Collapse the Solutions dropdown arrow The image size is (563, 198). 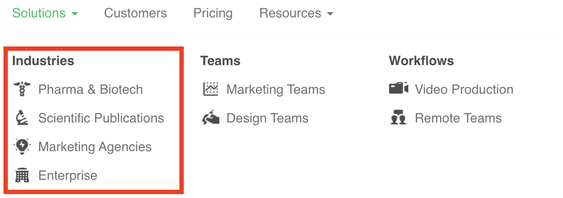pos(75,14)
